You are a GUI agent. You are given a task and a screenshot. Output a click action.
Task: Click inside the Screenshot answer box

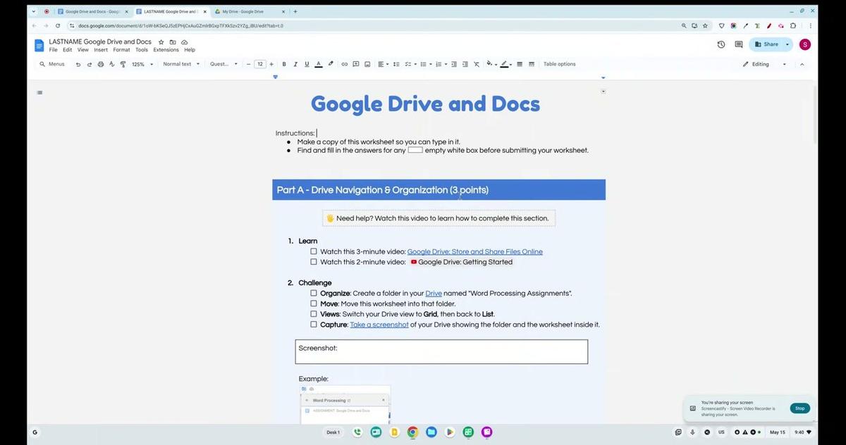(x=441, y=352)
